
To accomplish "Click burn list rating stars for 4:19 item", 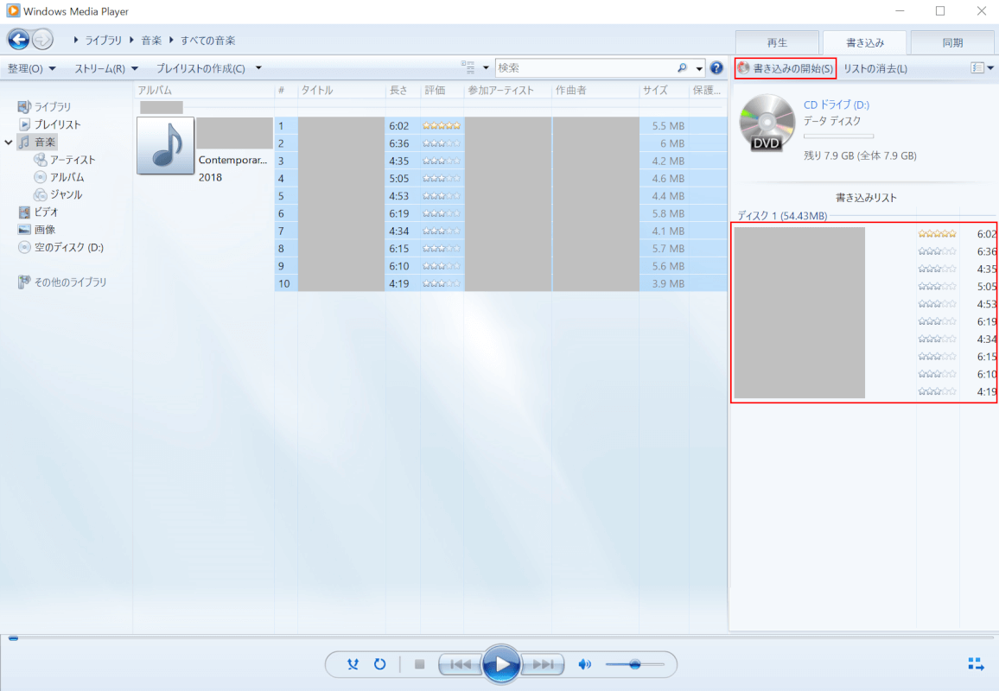I will pos(937,391).
